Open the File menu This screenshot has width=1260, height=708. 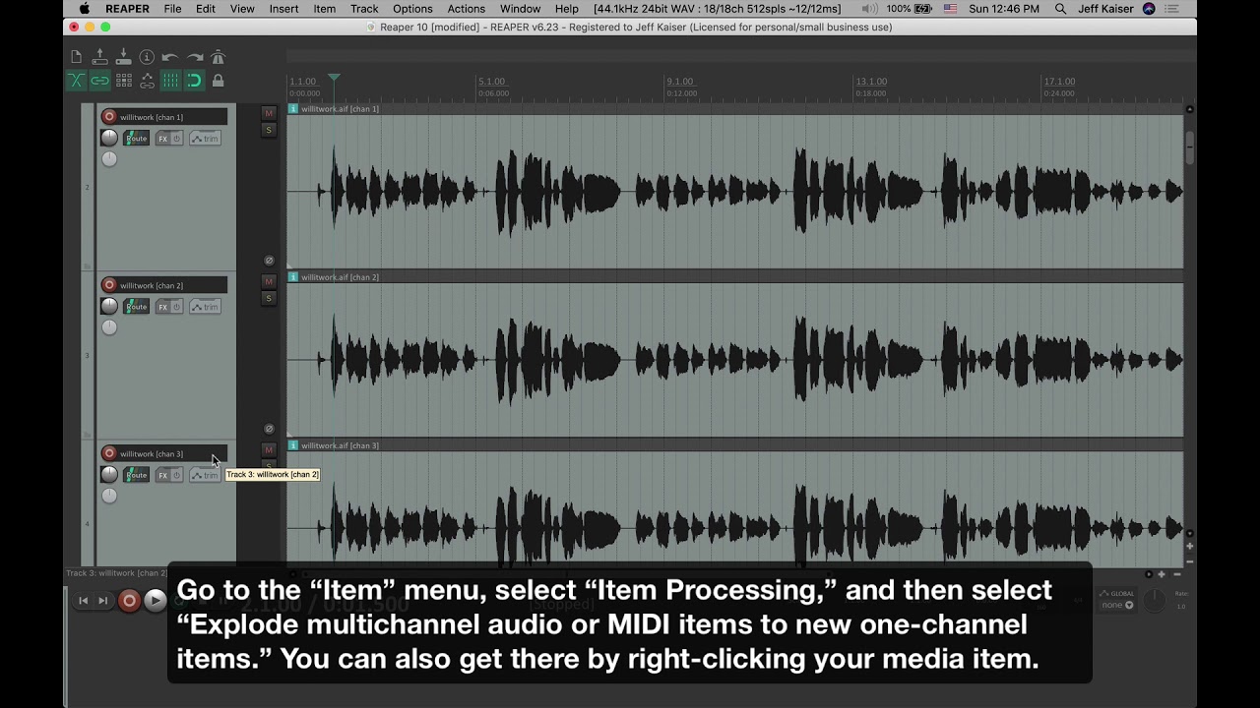coord(172,9)
